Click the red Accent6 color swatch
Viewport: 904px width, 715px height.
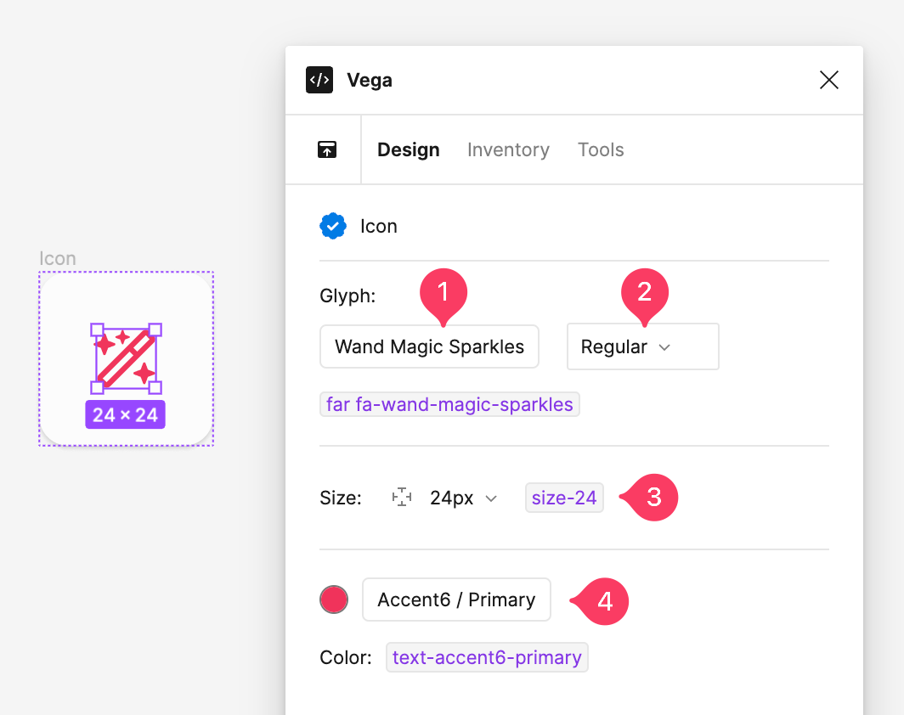[x=334, y=600]
